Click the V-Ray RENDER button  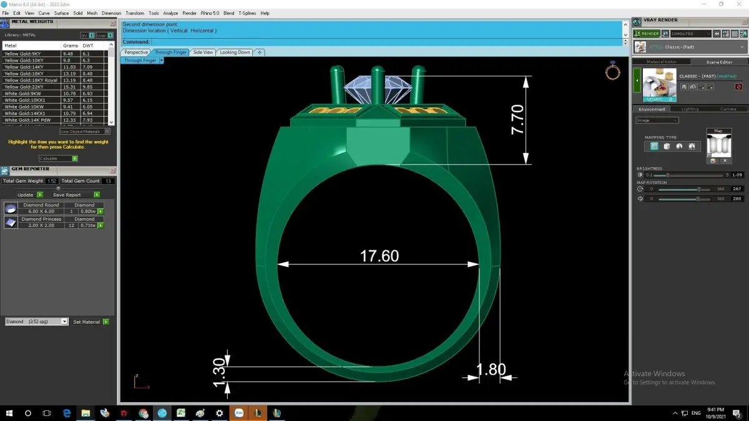pos(646,34)
